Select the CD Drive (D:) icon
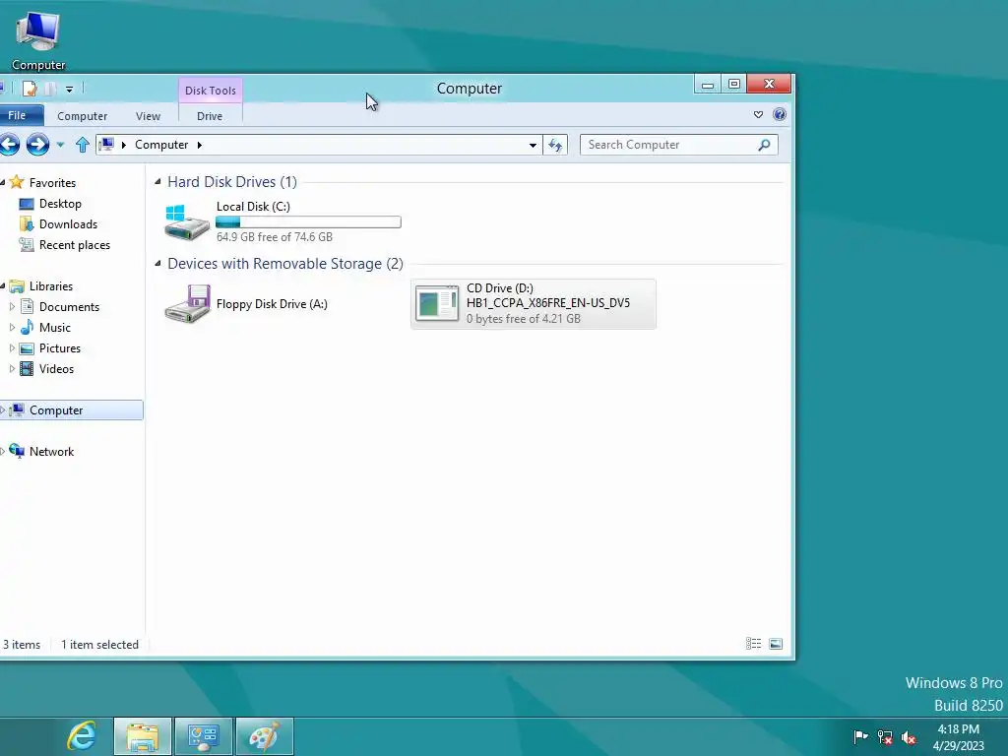This screenshot has height=756, width=1008. pos(437,303)
